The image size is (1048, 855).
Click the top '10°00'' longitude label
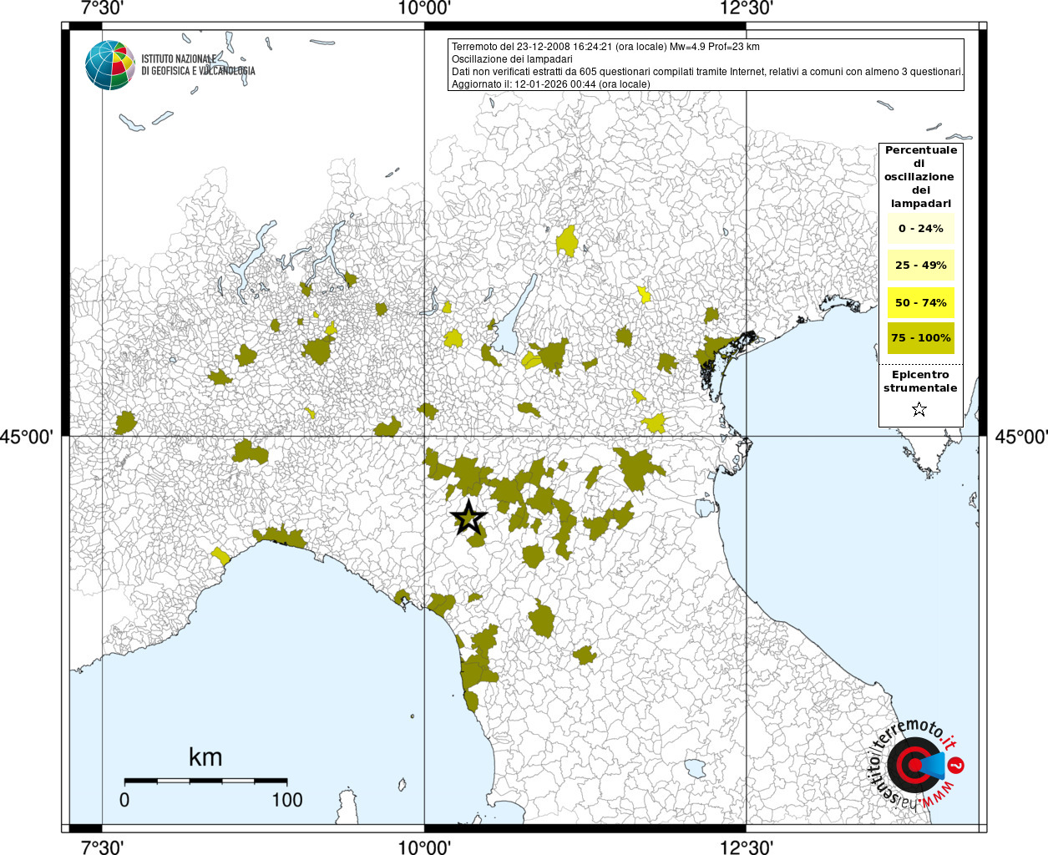pos(424,8)
